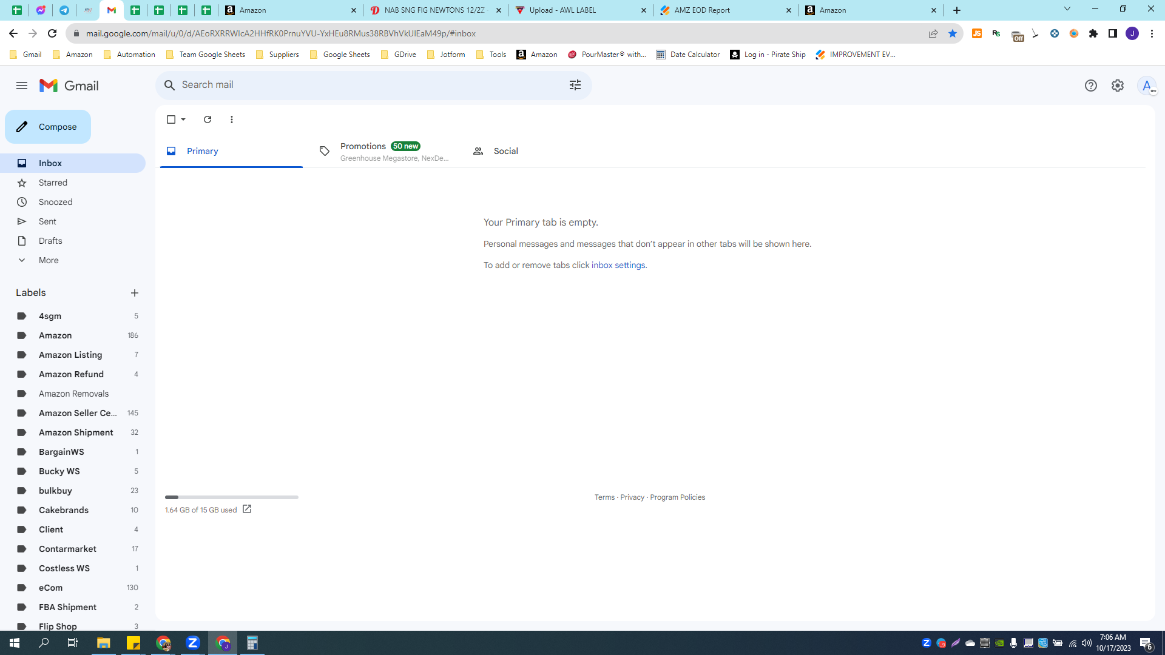1165x655 pixels.
Task: Switch to the Promotions tab
Action: [385, 151]
